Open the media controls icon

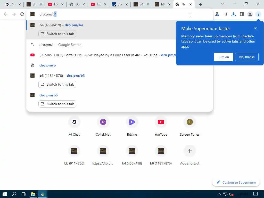coord(225,14)
